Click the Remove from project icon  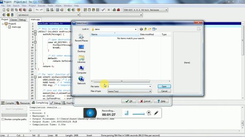click(73, 10)
